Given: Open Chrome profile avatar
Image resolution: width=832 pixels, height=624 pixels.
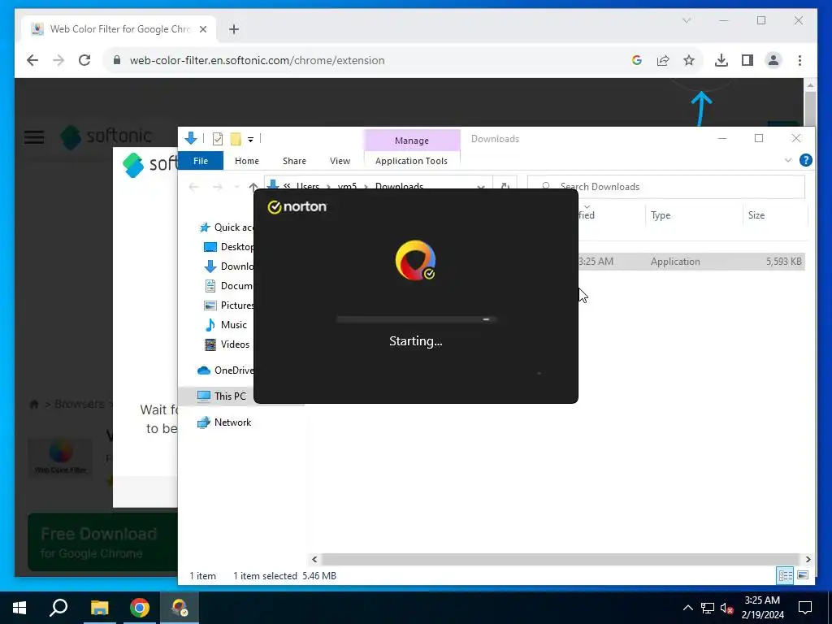Looking at the screenshot, I should click(x=773, y=60).
